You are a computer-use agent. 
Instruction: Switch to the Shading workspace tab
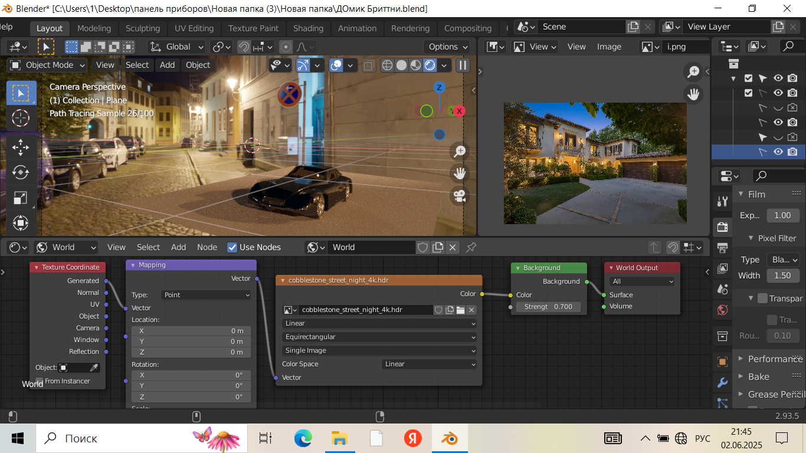(308, 28)
